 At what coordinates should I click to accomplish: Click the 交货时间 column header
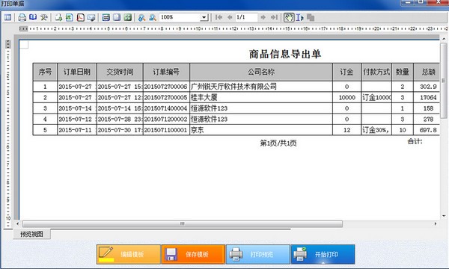click(120, 72)
